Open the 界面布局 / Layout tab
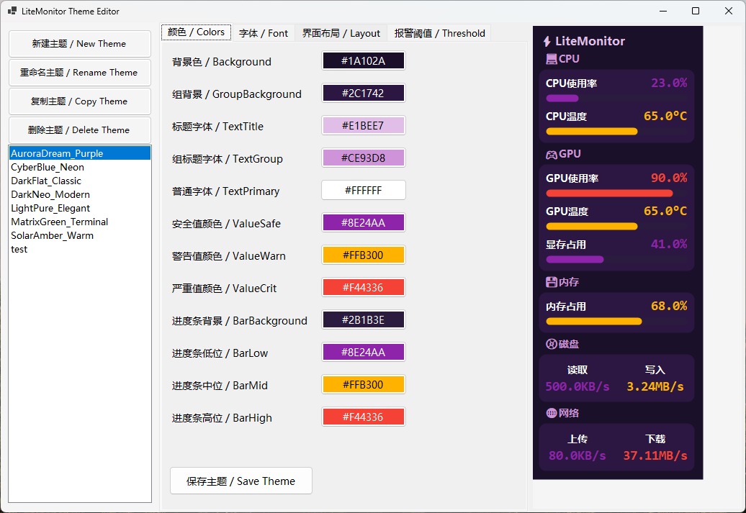This screenshot has height=513, width=746. [x=341, y=32]
